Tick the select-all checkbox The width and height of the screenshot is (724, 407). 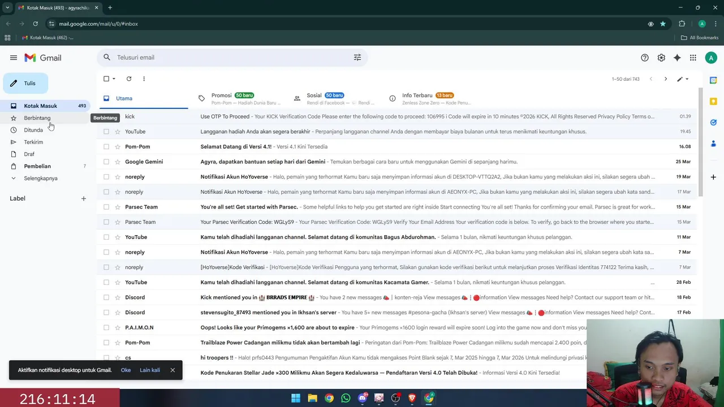106,79
